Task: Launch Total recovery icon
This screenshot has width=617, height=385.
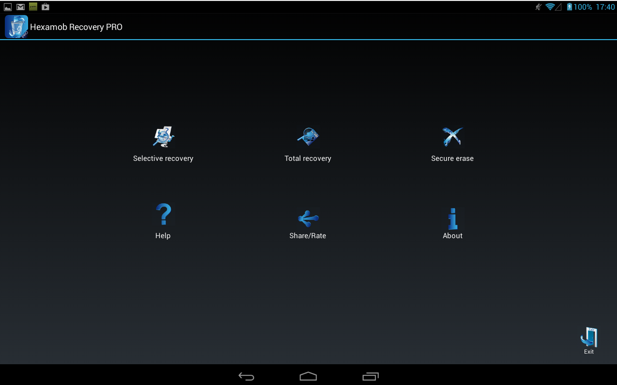Action: point(308,137)
